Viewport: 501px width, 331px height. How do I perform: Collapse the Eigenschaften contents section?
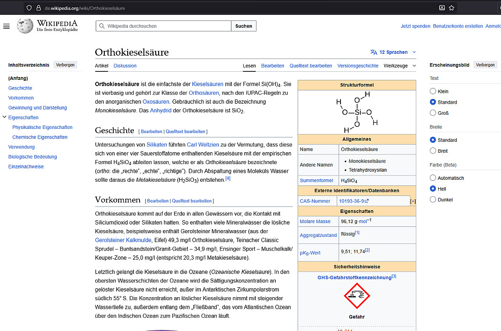click(x=4, y=117)
